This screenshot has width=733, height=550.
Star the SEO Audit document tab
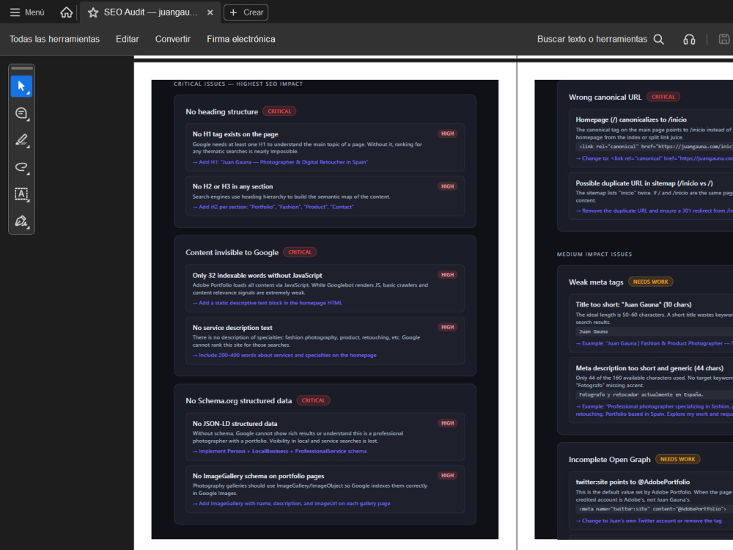click(x=93, y=12)
